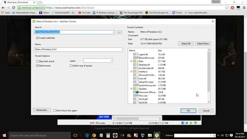247x139 pixels.
Task: Open Task View on taskbar
Action: (x=75, y=136)
